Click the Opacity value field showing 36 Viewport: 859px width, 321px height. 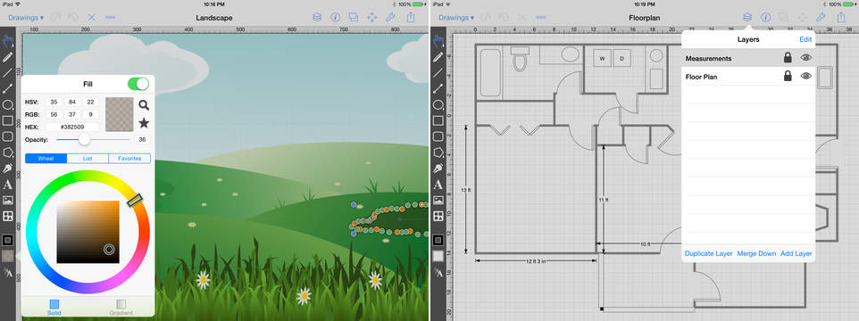click(x=142, y=139)
